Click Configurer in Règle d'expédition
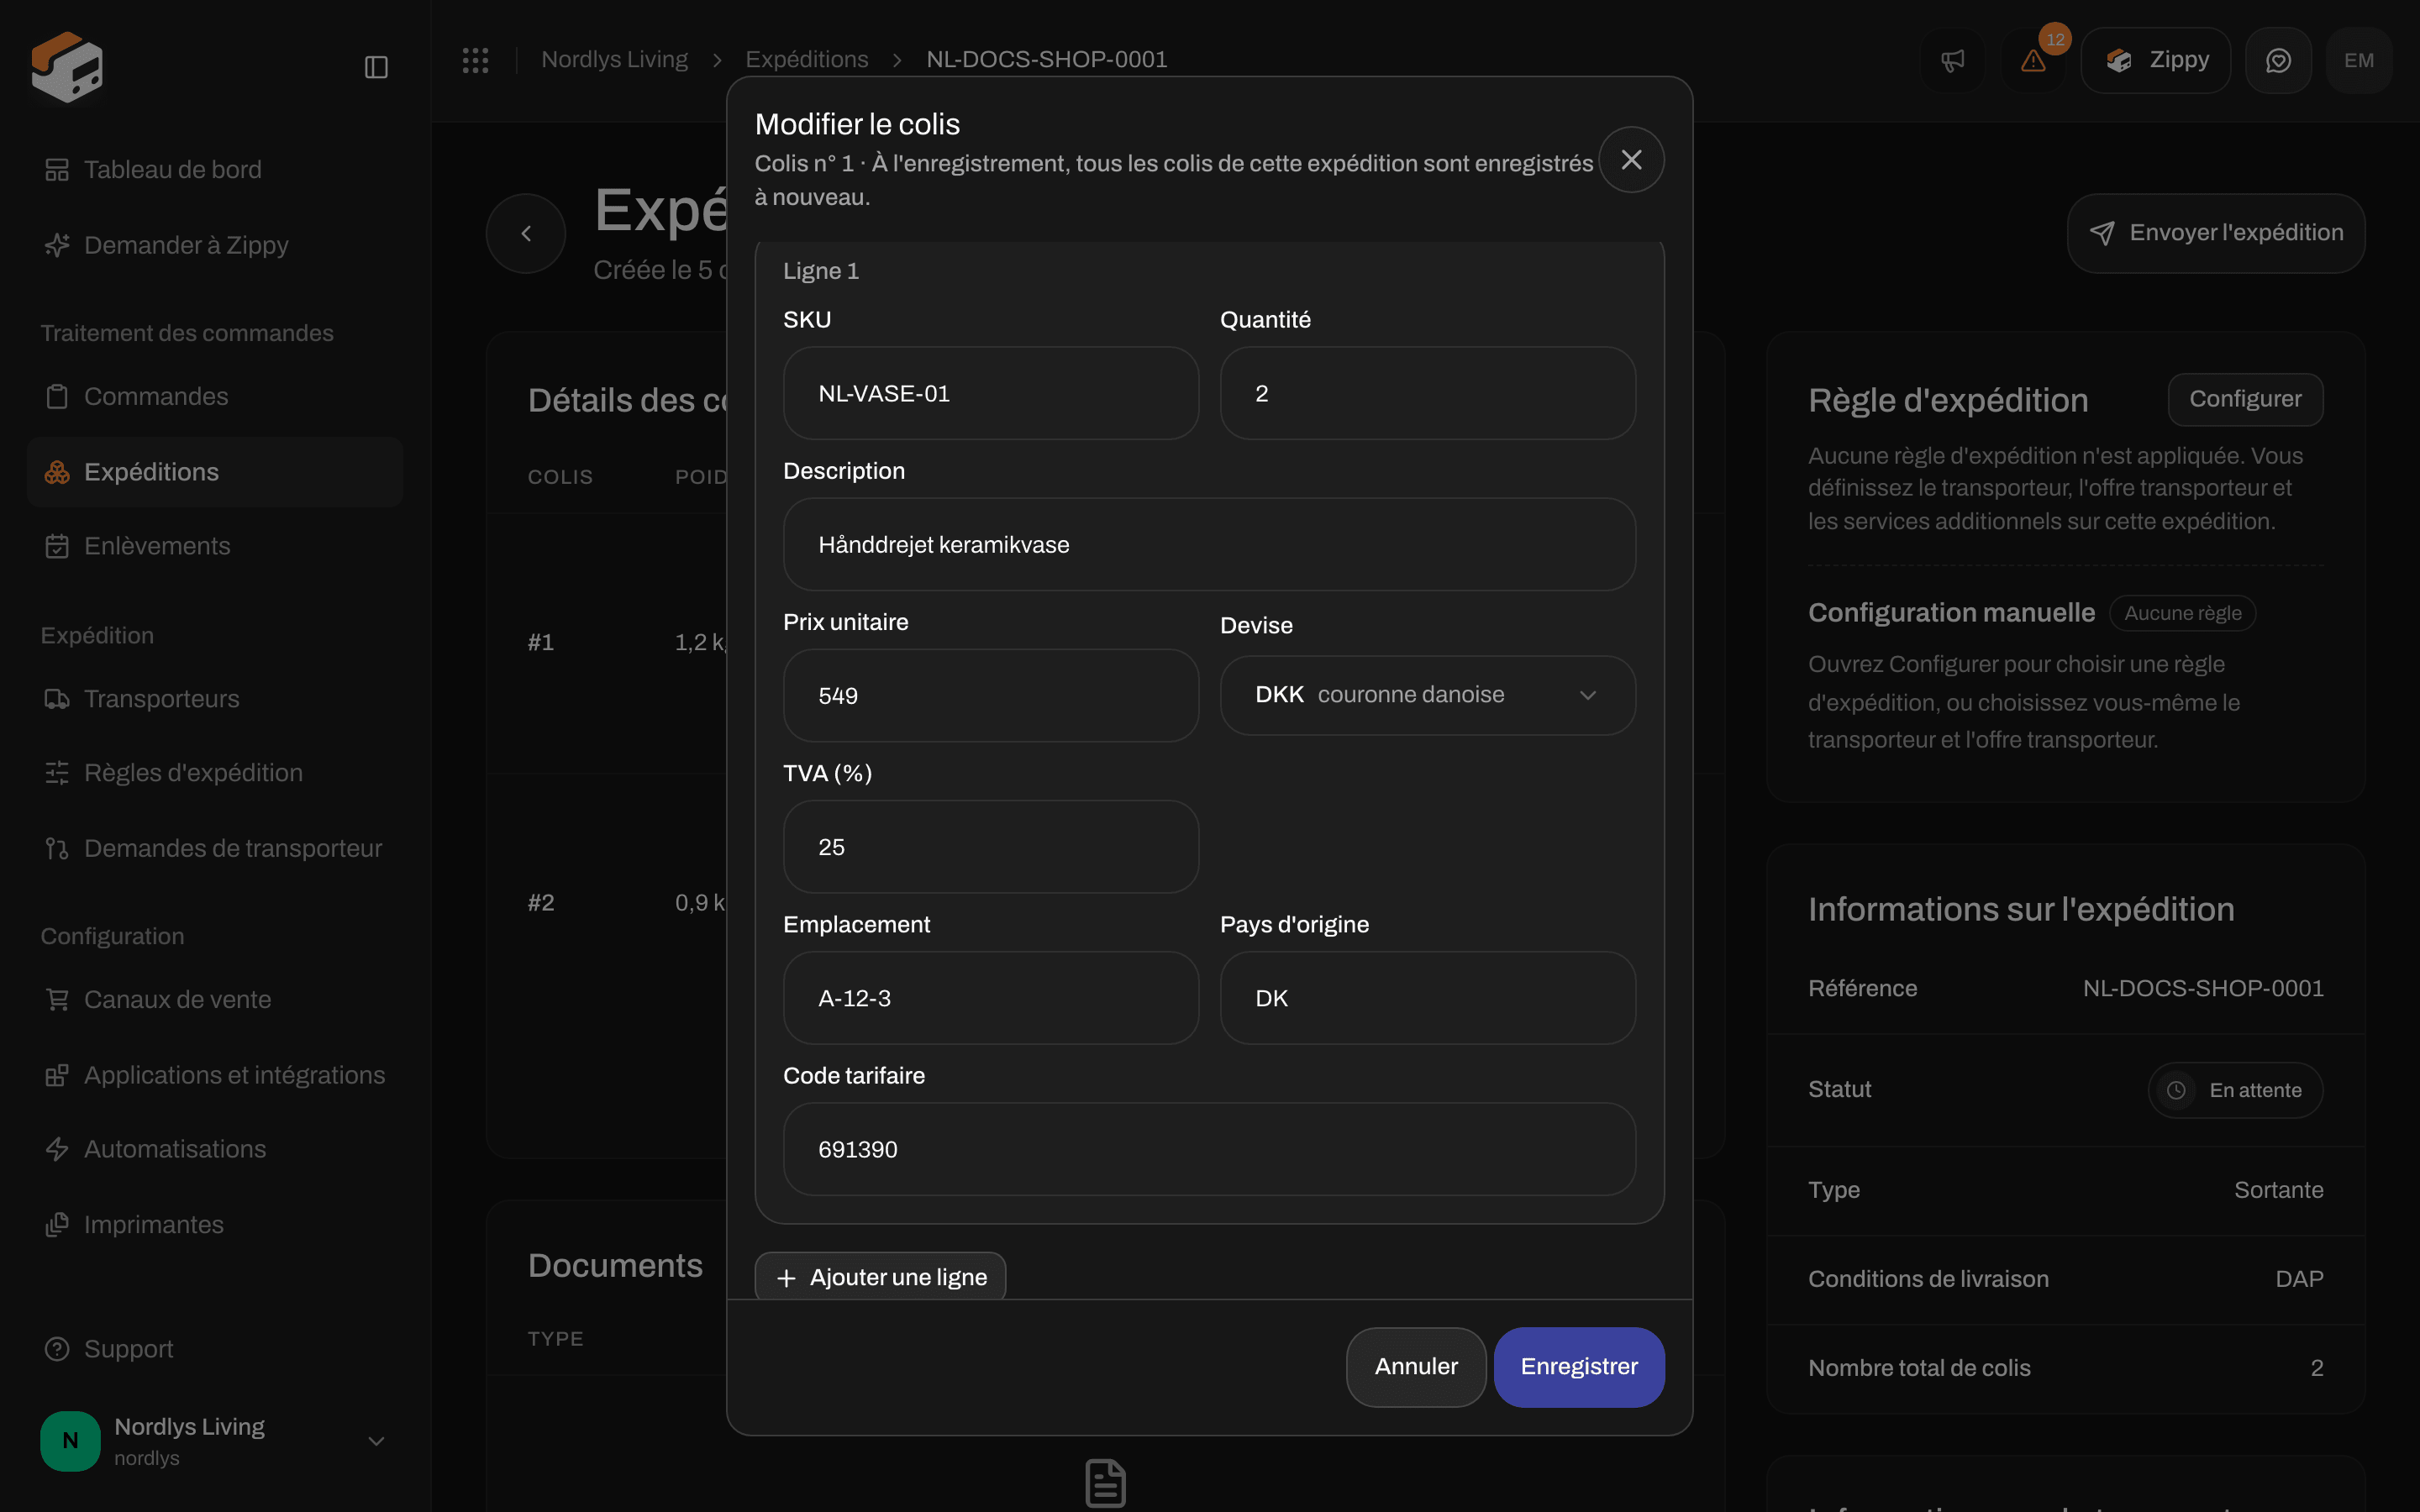The width and height of the screenshot is (2420, 1512). (x=2245, y=399)
